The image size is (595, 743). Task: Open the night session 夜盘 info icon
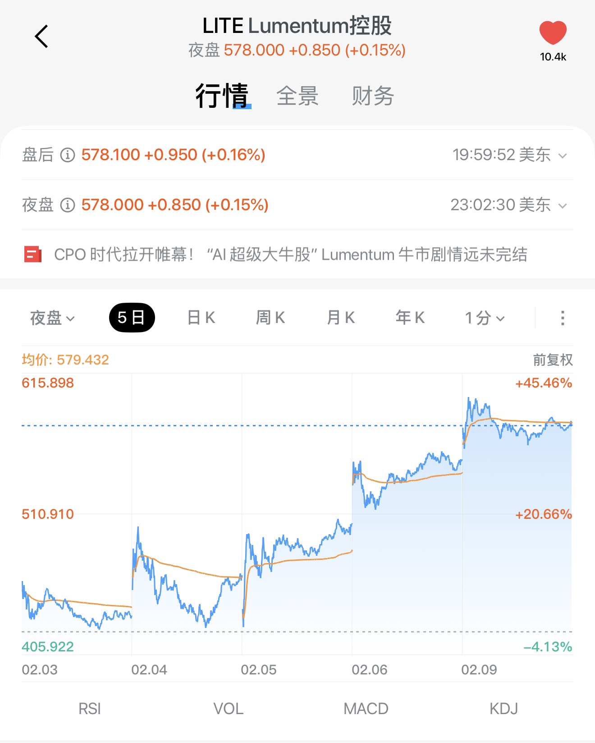tap(68, 205)
